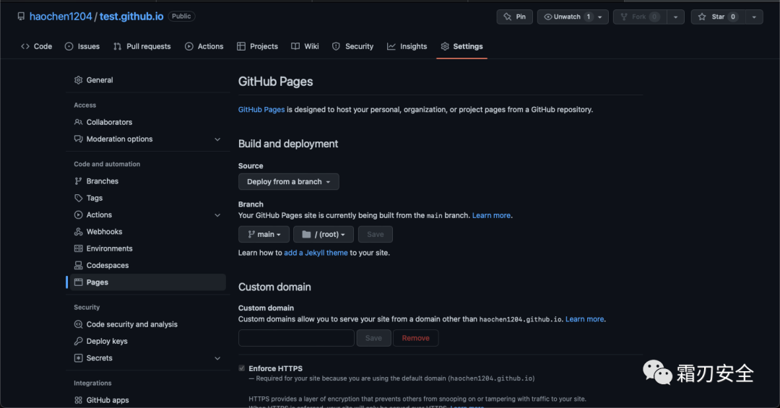Screen dimensions: 780x408
Task: Click the Webhooks icon in the sidebar
Action: point(78,232)
